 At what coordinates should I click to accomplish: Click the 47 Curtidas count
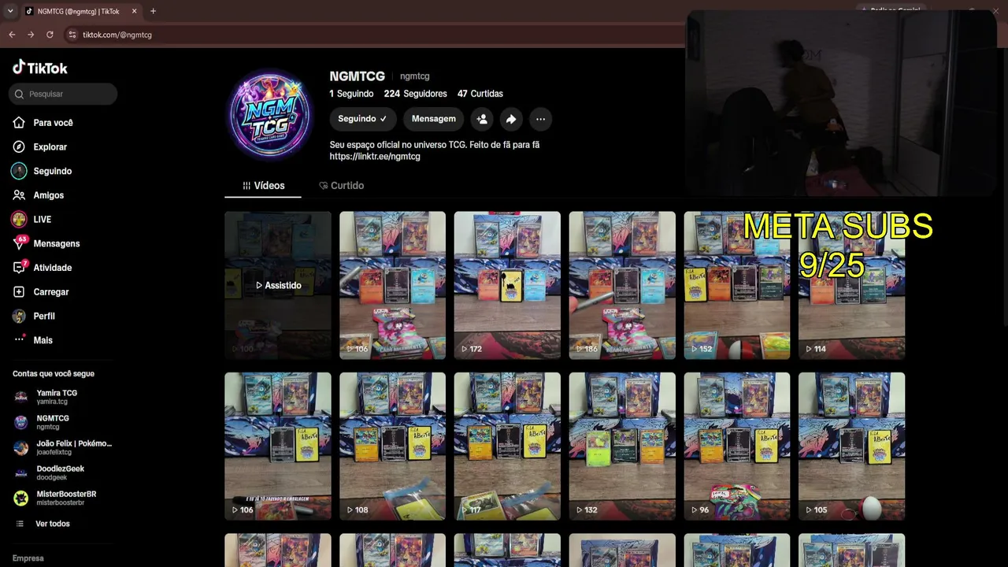(x=480, y=94)
